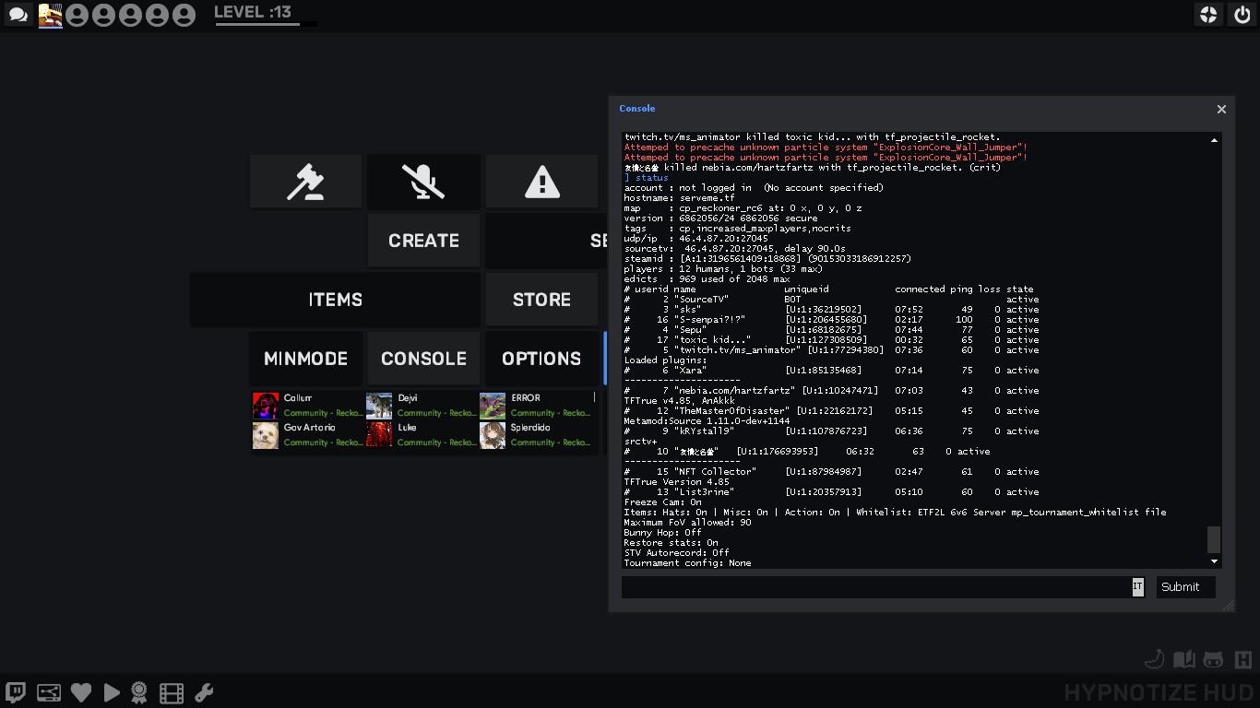Click the heart icon in bottom bar
1260x708 pixels.
point(81,692)
